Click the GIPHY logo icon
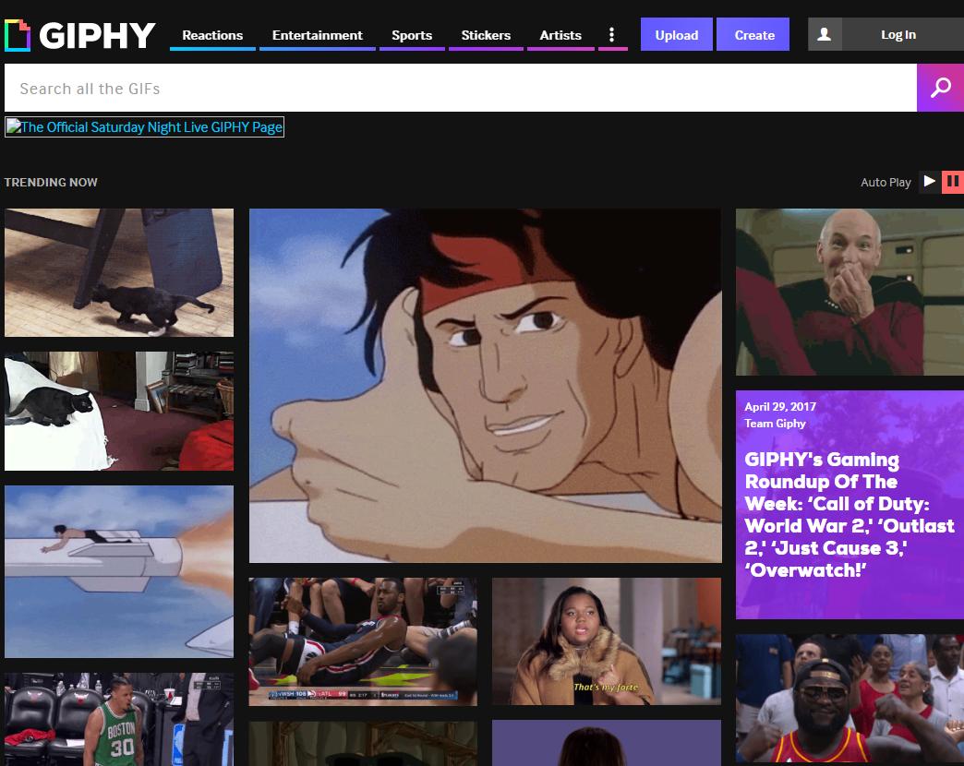The height and width of the screenshot is (766, 964). click(x=18, y=35)
